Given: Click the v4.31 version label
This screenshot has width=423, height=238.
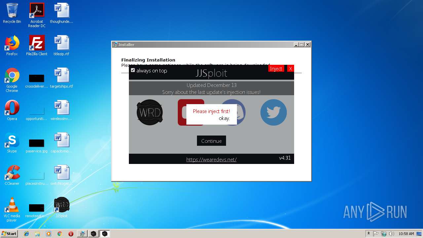Looking at the screenshot, I should [x=285, y=158].
